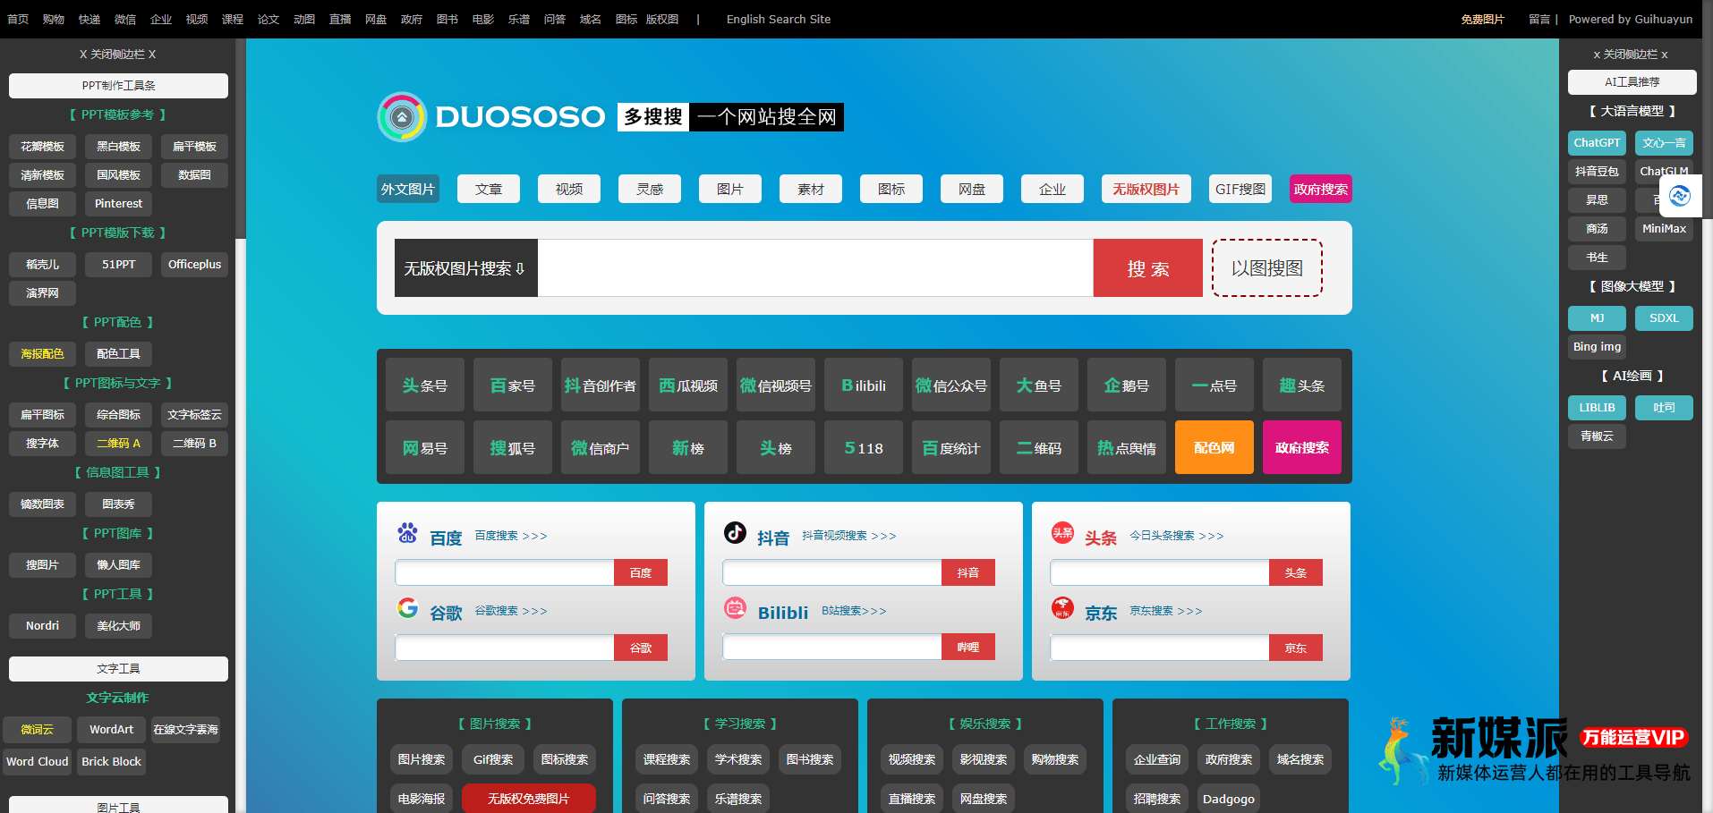Switch to the 外文图片 tab
The width and height of the screenshot is (1713, 813).
pyautogui.click(x=408, y=189)
